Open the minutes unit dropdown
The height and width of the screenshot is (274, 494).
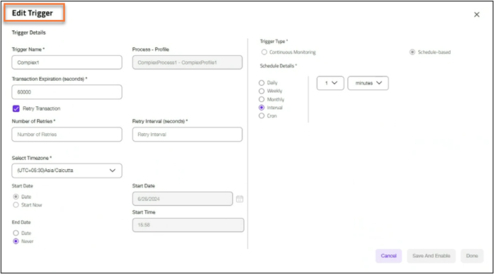(x=368, y=83)
